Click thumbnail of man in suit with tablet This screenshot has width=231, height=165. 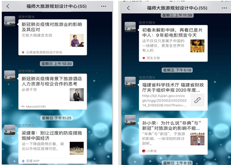77,95
